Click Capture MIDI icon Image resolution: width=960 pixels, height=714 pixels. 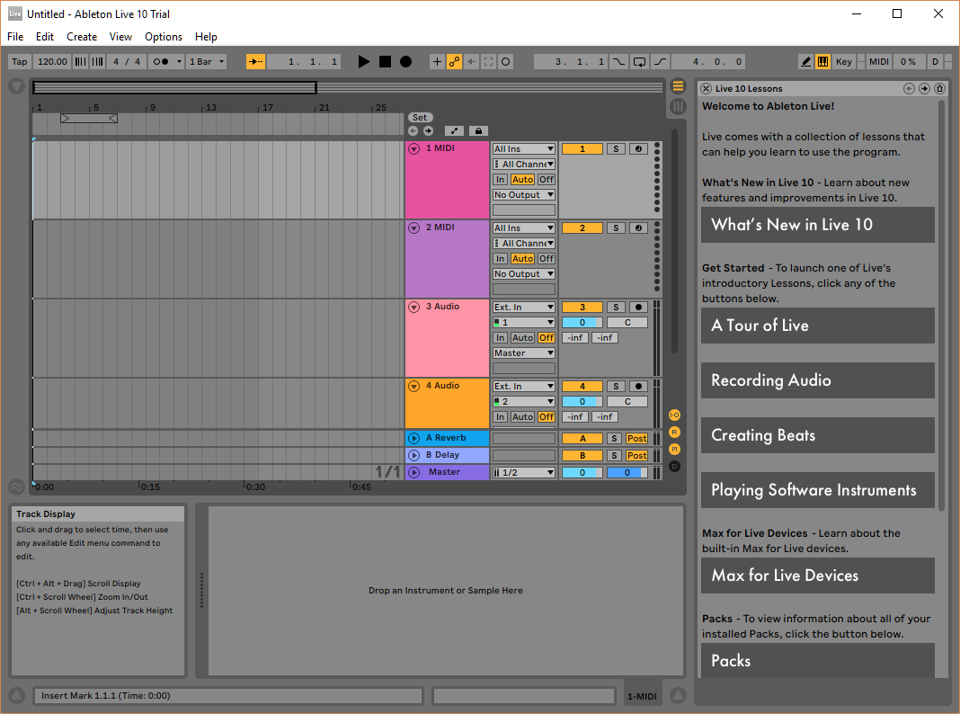click(x=489, y=62)
